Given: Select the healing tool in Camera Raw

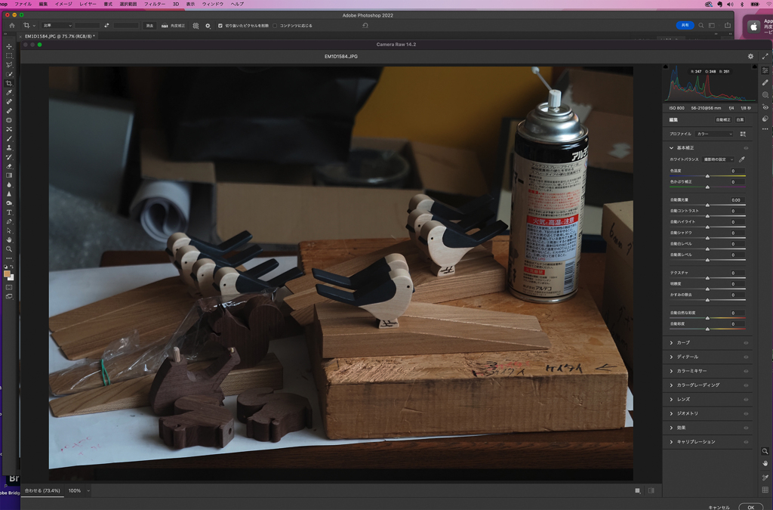Looking at the screenshot, I should tap(765, 82).
